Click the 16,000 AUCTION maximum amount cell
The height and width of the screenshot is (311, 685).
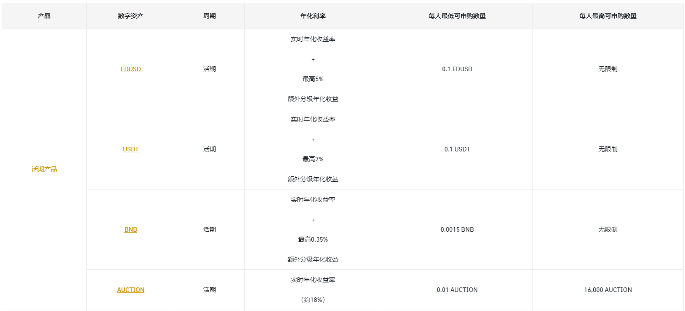[x=608, y=290]
